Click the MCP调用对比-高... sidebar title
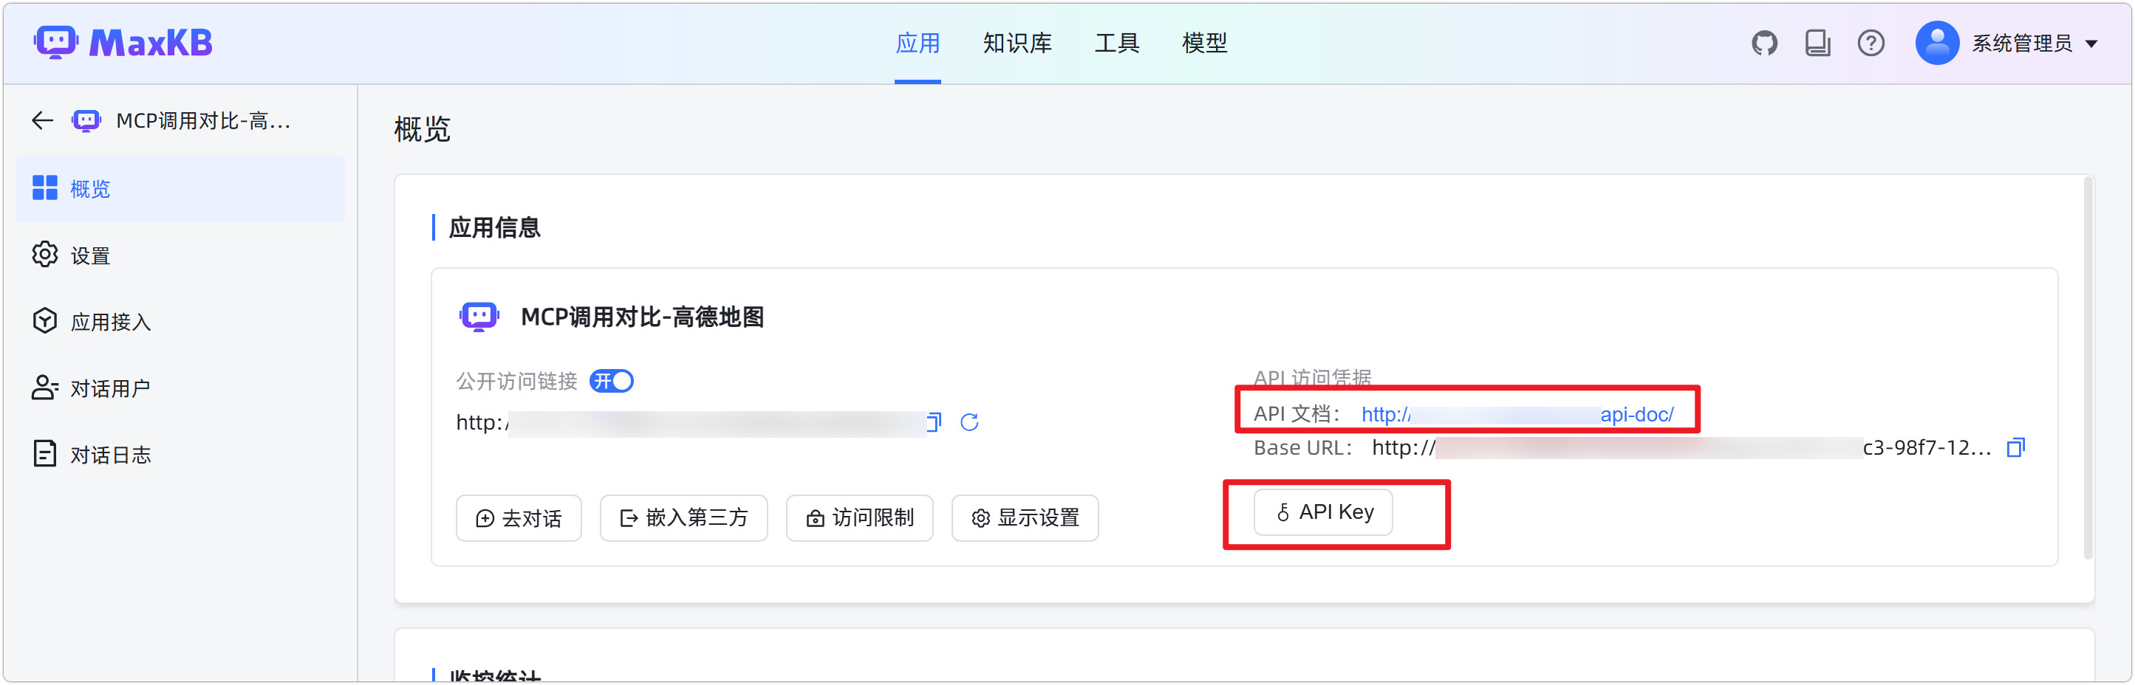 click(203, 121)
